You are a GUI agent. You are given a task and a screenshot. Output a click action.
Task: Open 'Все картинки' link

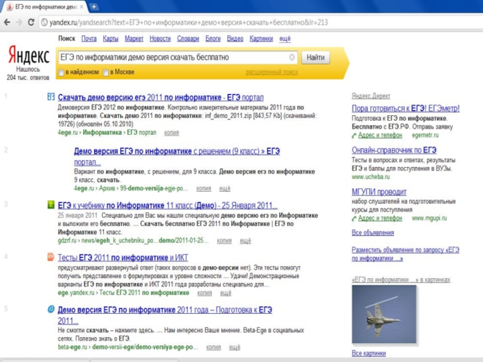[369, 353]
